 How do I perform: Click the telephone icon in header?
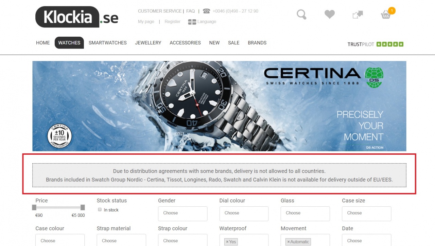tap(206, 11)
